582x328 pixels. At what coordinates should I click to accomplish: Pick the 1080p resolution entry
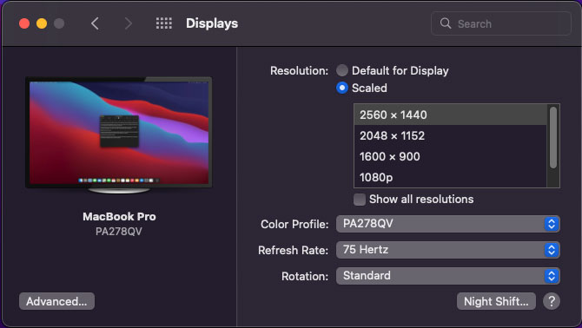tap(450, 177)
